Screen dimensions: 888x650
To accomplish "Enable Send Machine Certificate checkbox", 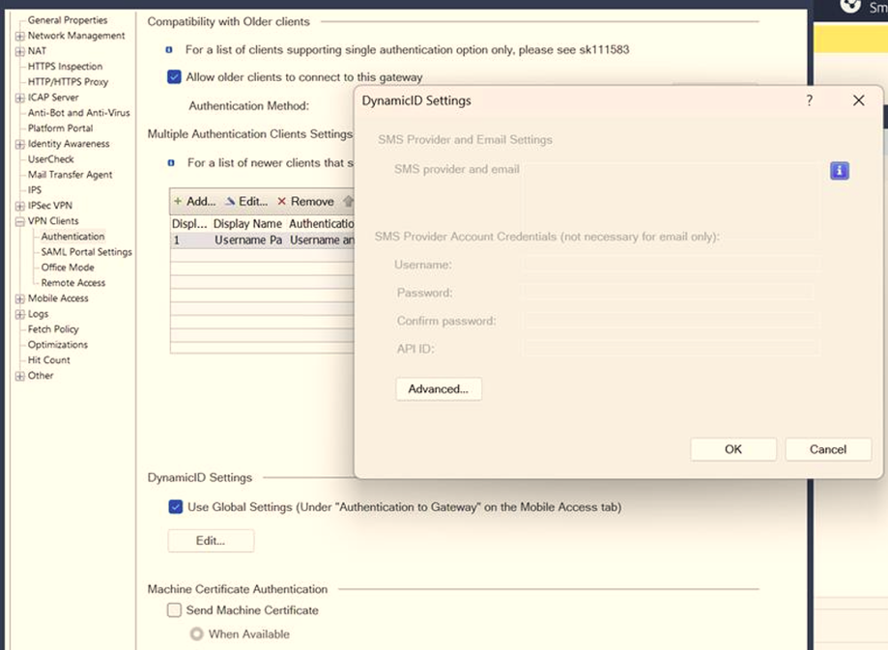I will tap(175, 609).
